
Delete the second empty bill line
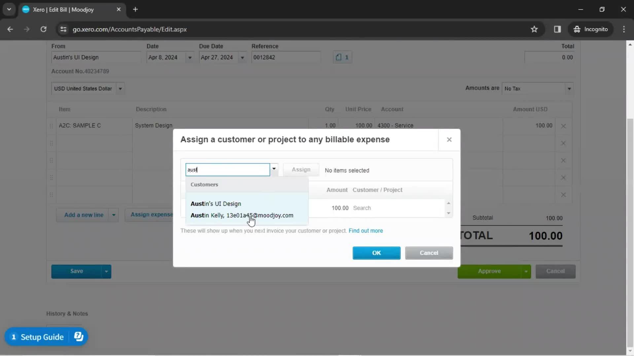click(x=563, y=143)
